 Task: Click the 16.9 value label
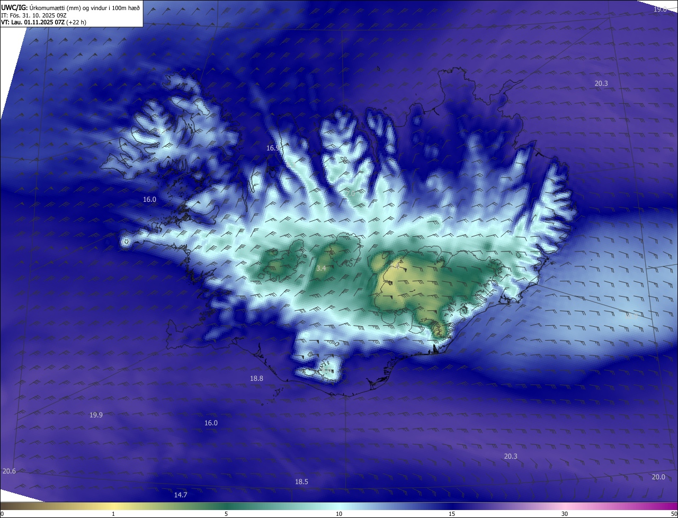[x=273, y=148]
